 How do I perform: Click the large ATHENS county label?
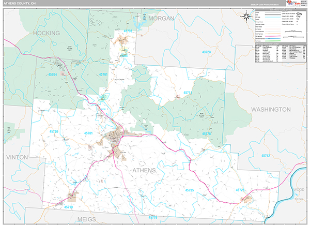pos(147,170)
